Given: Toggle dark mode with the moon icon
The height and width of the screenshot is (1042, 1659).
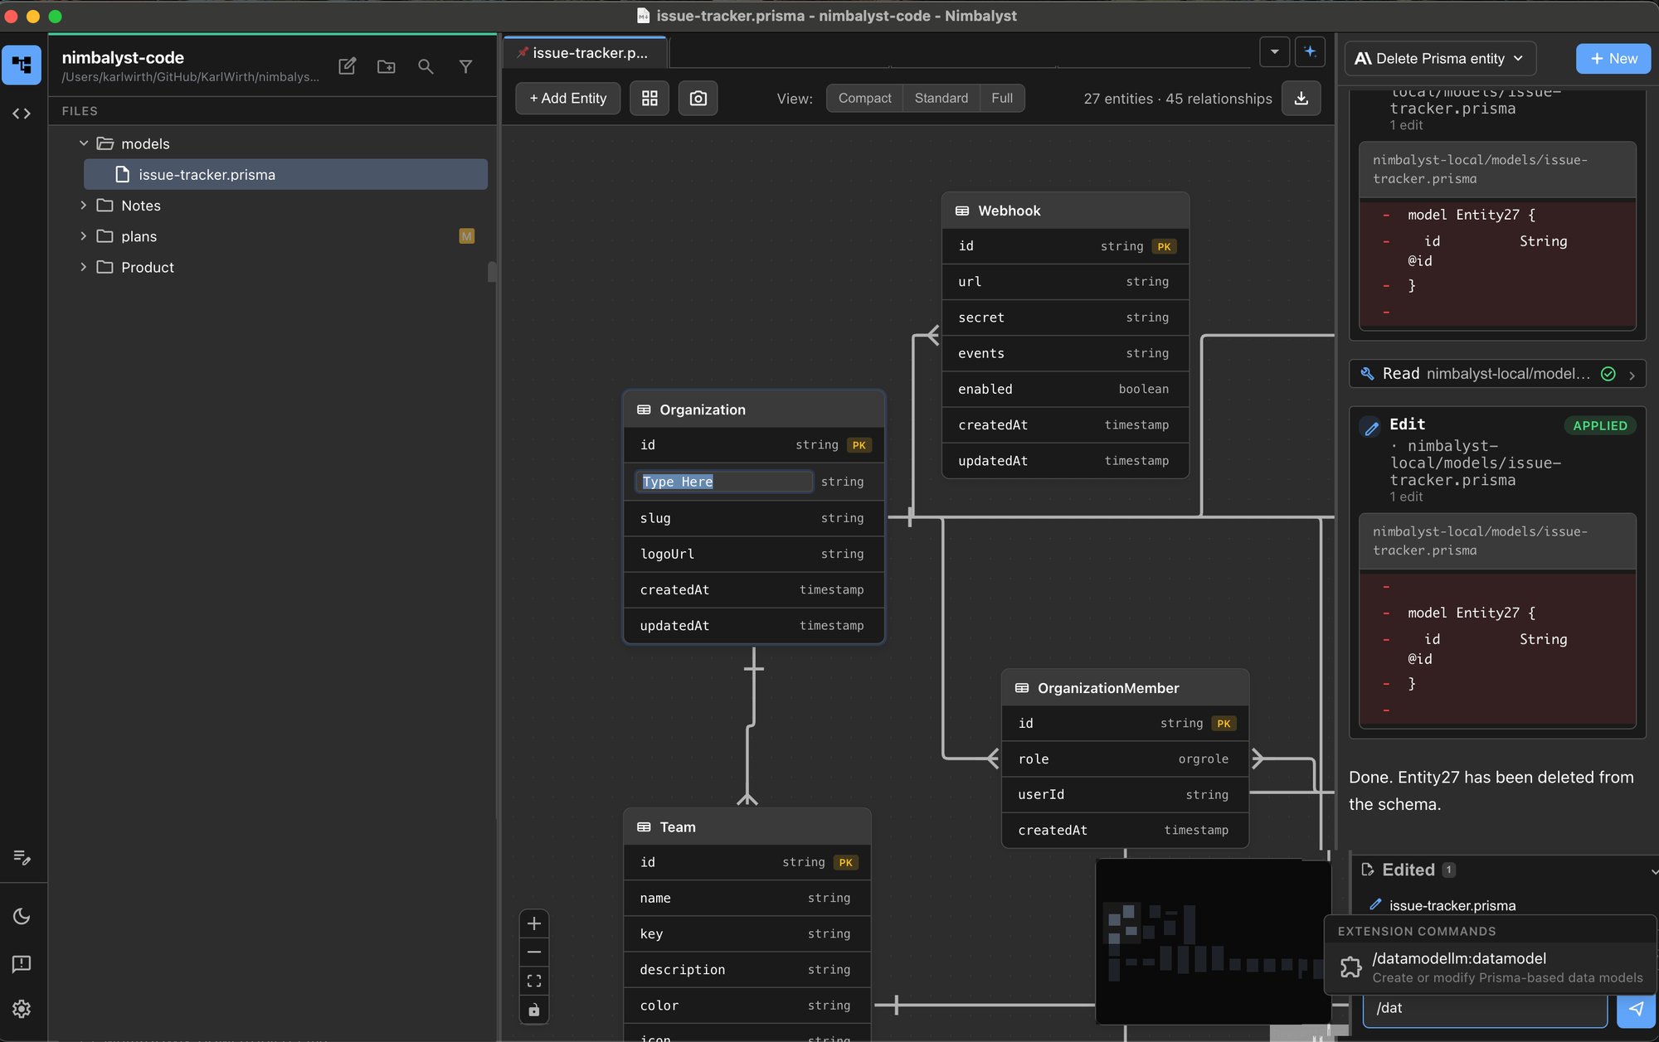Looking at the screenshot, I should (22, 916).
